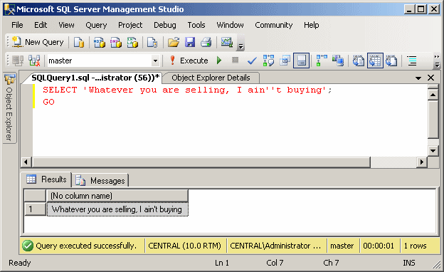The width and height of the screenshot is (444, 272).
Task: Print the query using the printer icon
Action: pyautogui.click(x=206, y=43)
